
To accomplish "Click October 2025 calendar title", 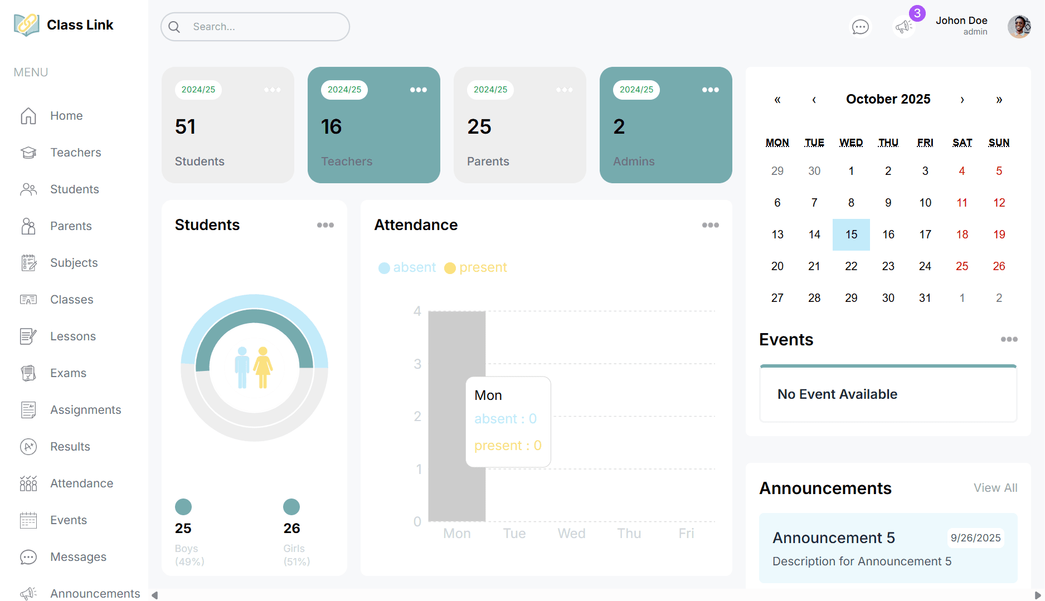I will click(888, 99).
